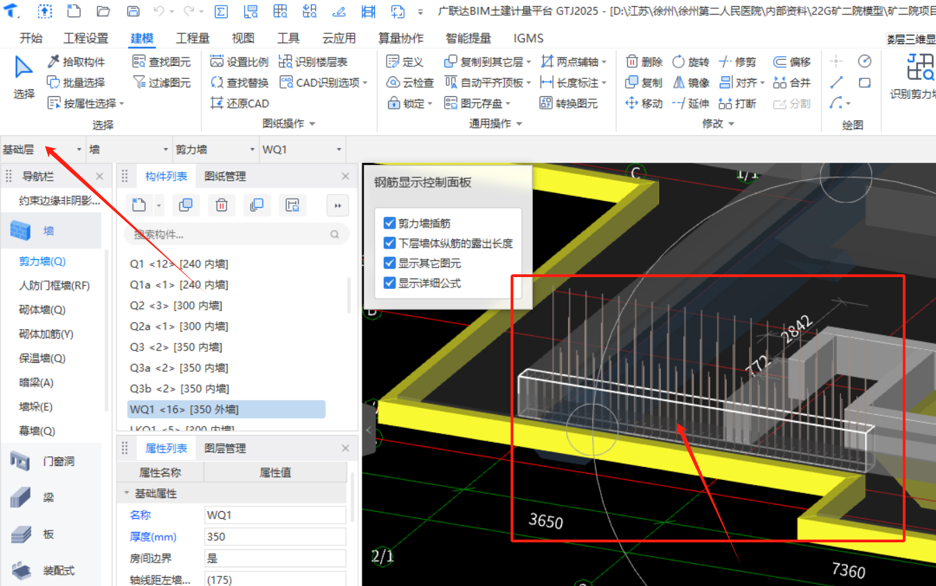Open the 开始 ribbon tab
The image size is (936, 586).
click(30, 38)
